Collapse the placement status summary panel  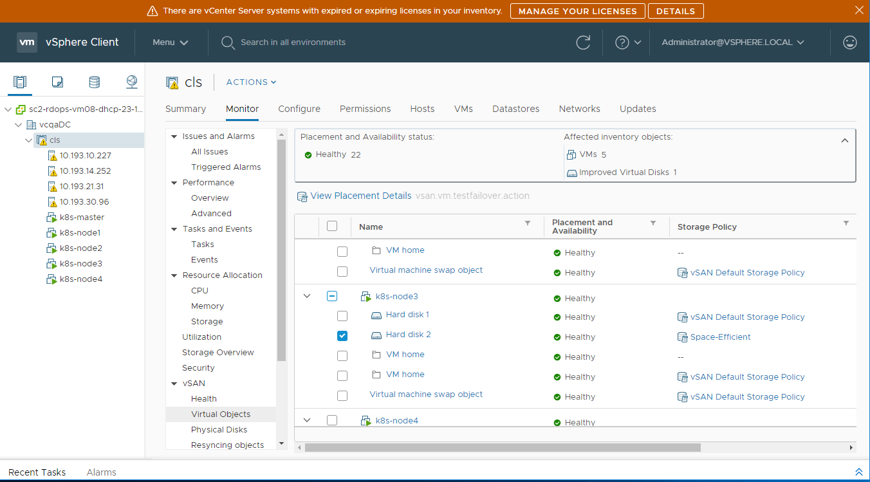tap(845, 140)
